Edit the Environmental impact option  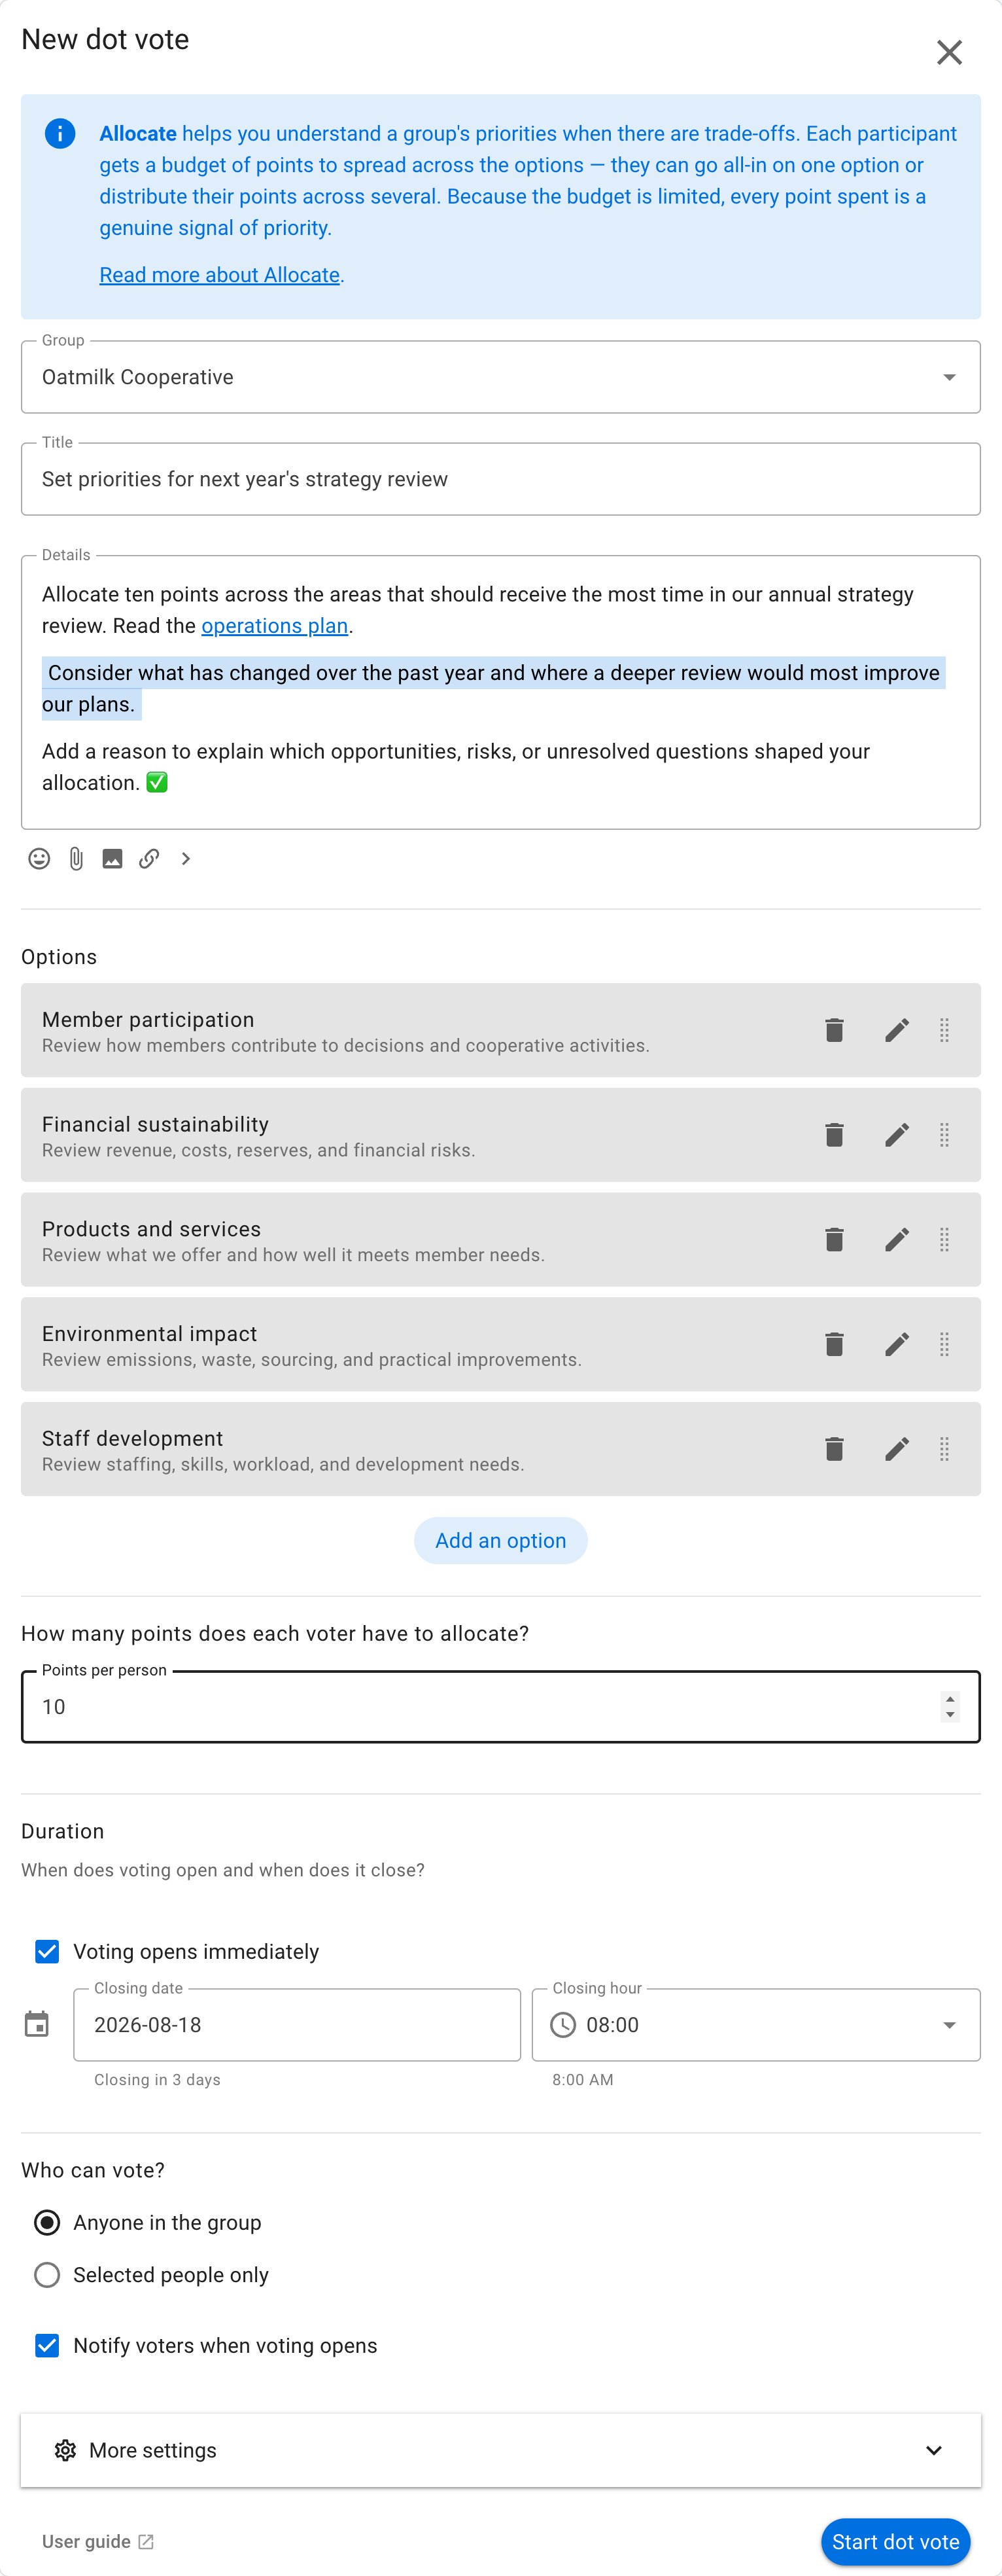897,1344
